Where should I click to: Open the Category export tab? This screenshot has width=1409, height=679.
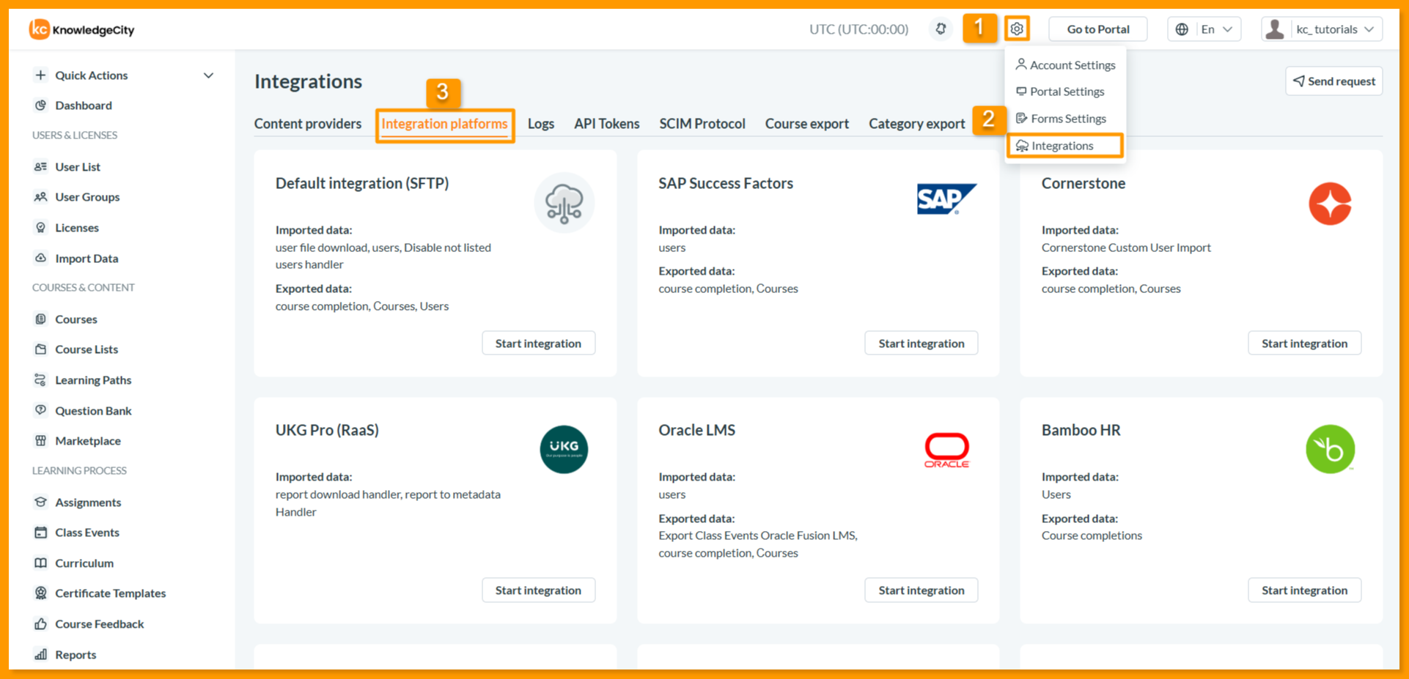[x=917, y=124]
